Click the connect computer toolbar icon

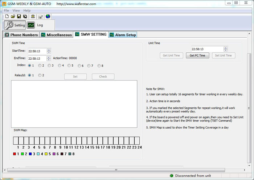40,17
